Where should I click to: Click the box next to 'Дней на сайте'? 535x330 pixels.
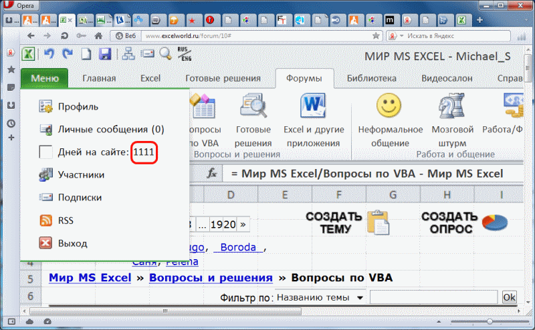tap(45, 152)
